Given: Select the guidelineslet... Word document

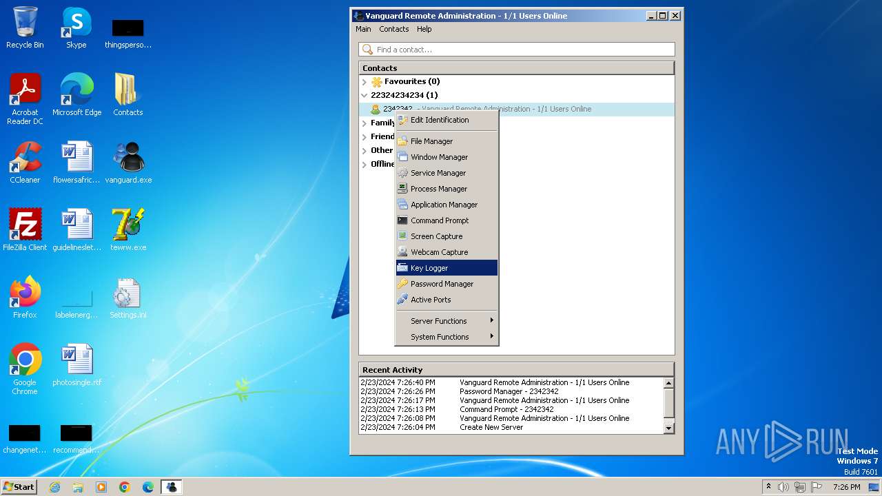Looking at the screenshot, I should [x=76, y=230].
